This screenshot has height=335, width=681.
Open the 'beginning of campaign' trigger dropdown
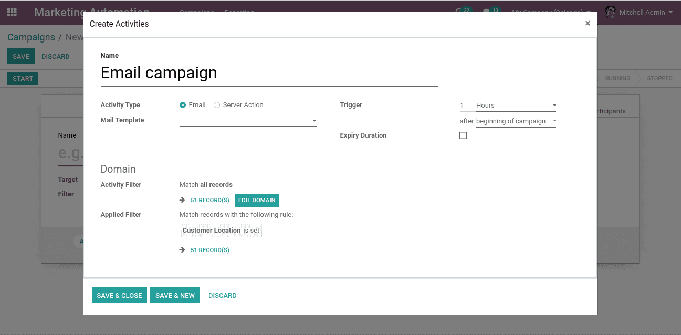[516, 121]
